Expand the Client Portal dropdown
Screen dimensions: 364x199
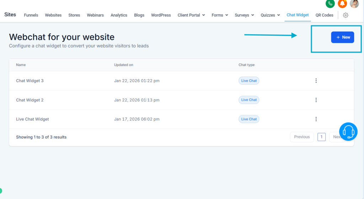pos(191,15)
